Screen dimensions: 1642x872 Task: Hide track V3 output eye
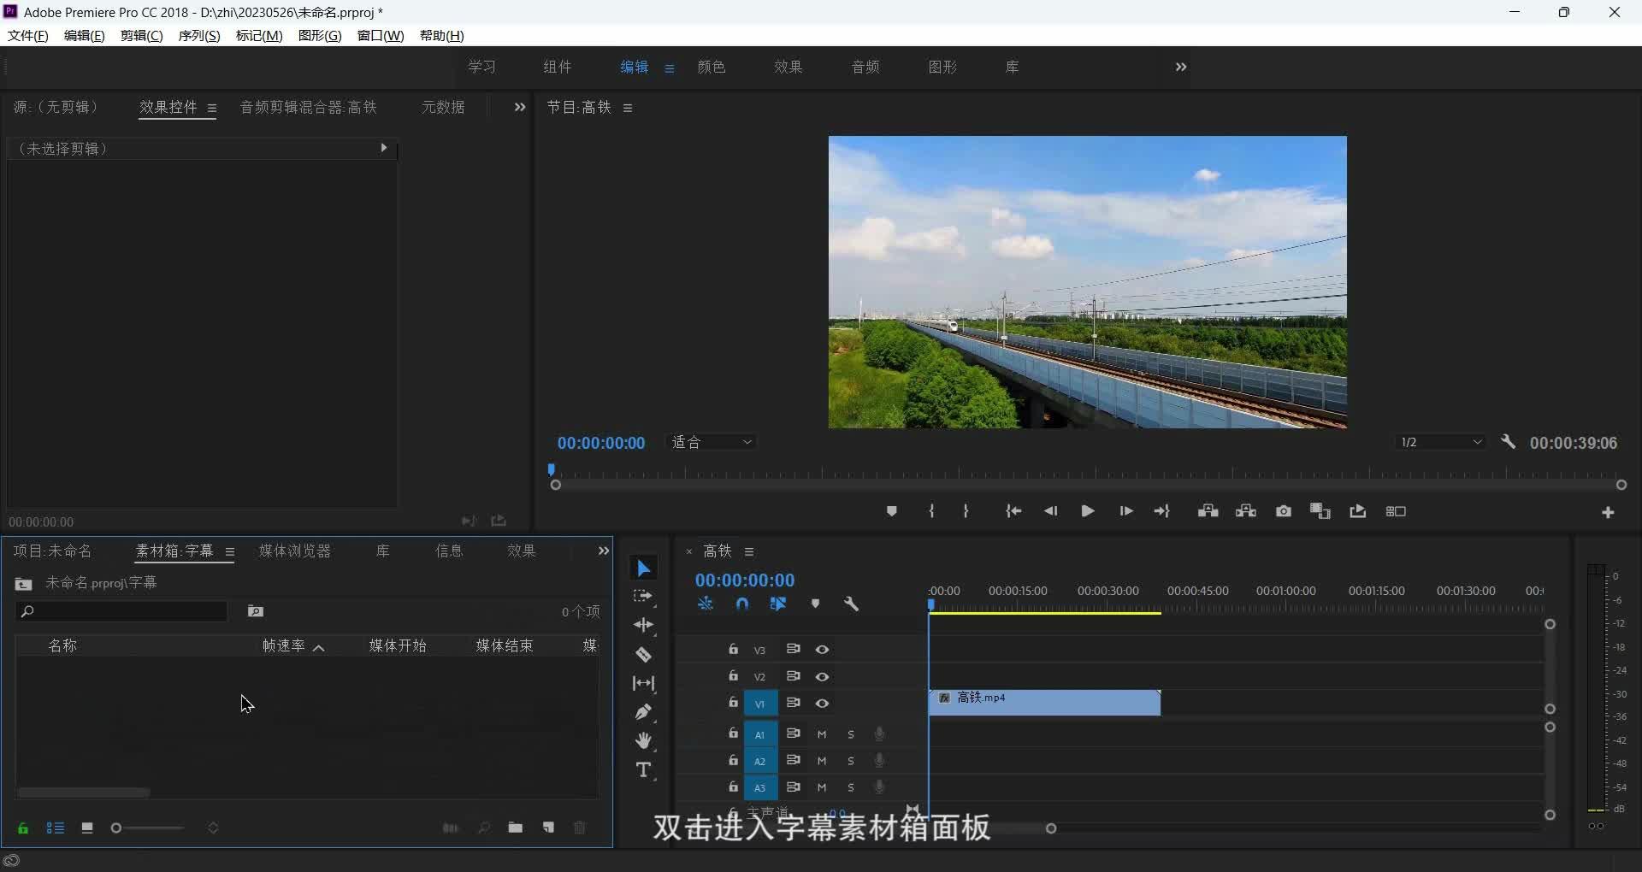tap(822, 650)
